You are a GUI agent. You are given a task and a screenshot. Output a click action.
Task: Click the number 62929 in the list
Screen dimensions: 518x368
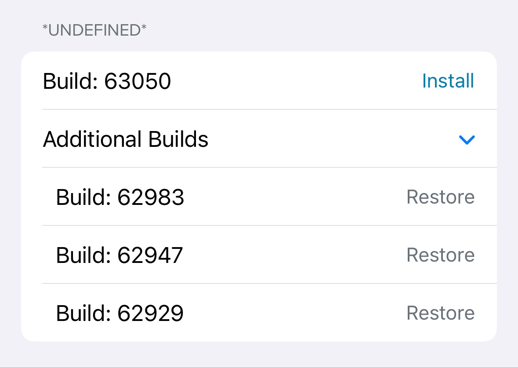150,313
